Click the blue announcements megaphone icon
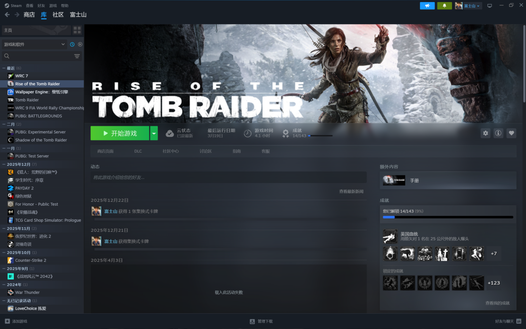The height and width of the screenshot is (329, 526). point(427,6)
